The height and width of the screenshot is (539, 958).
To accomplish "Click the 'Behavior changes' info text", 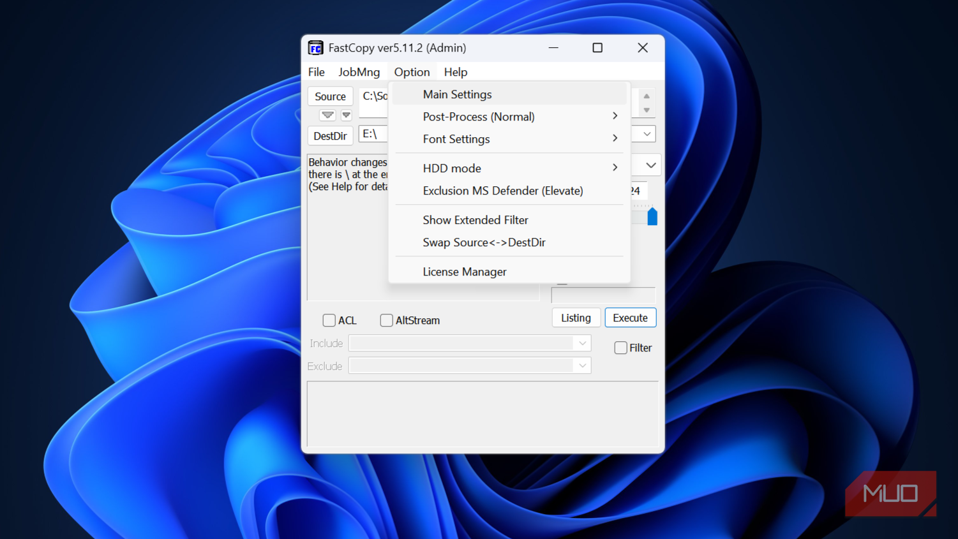I will [x=348, y=174].
